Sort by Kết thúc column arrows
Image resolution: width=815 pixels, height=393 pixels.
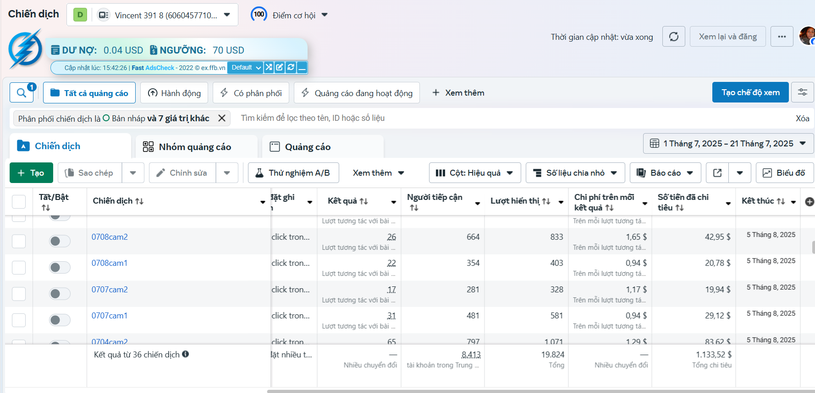[781, 201]
